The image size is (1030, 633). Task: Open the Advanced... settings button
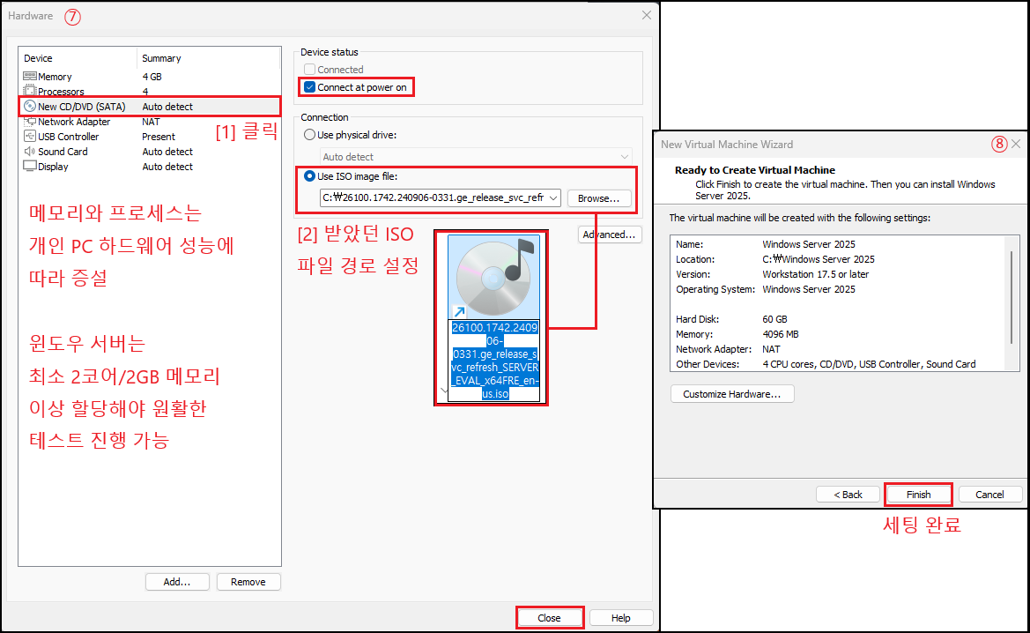point(610,235)
